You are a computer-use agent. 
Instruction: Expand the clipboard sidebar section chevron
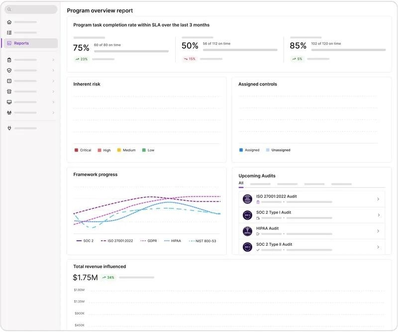coord(53,60)
